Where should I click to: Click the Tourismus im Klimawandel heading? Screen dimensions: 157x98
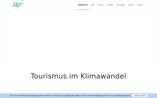(x=78, y=76)
